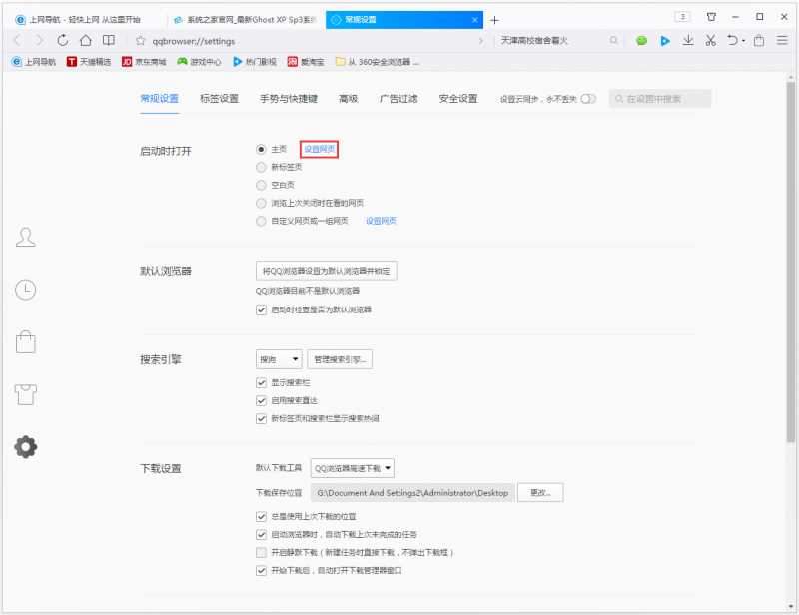Image resolution: width=799 pixels, height=615 pixels.
Task: Take a screenshot with the scissors icon
Action: click(710, 42)
